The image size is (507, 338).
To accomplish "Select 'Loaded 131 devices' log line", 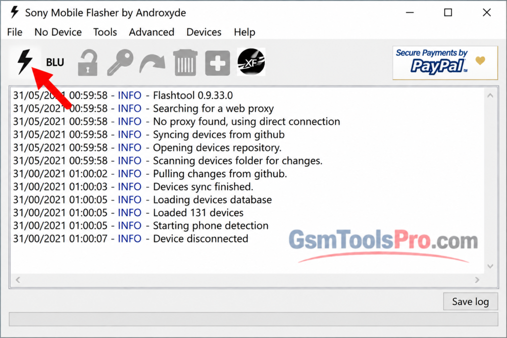I will tap(128, 212).
